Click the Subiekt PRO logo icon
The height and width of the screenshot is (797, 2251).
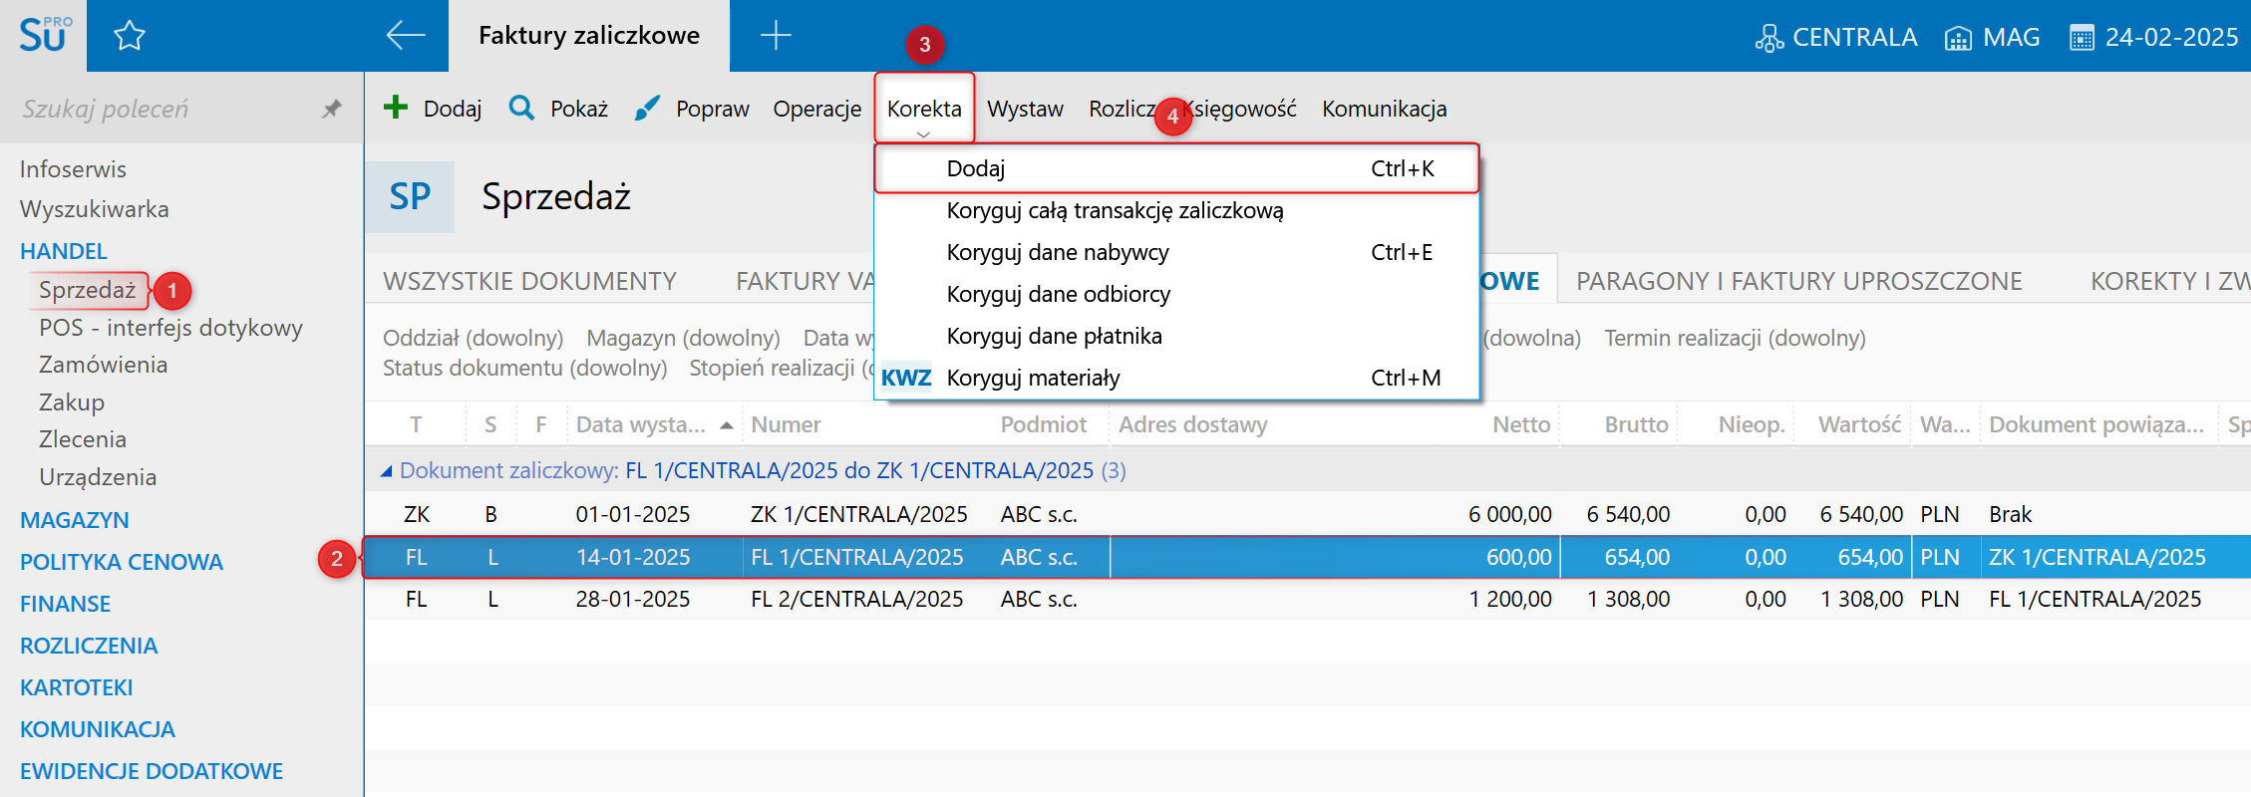tap(45, 35)
